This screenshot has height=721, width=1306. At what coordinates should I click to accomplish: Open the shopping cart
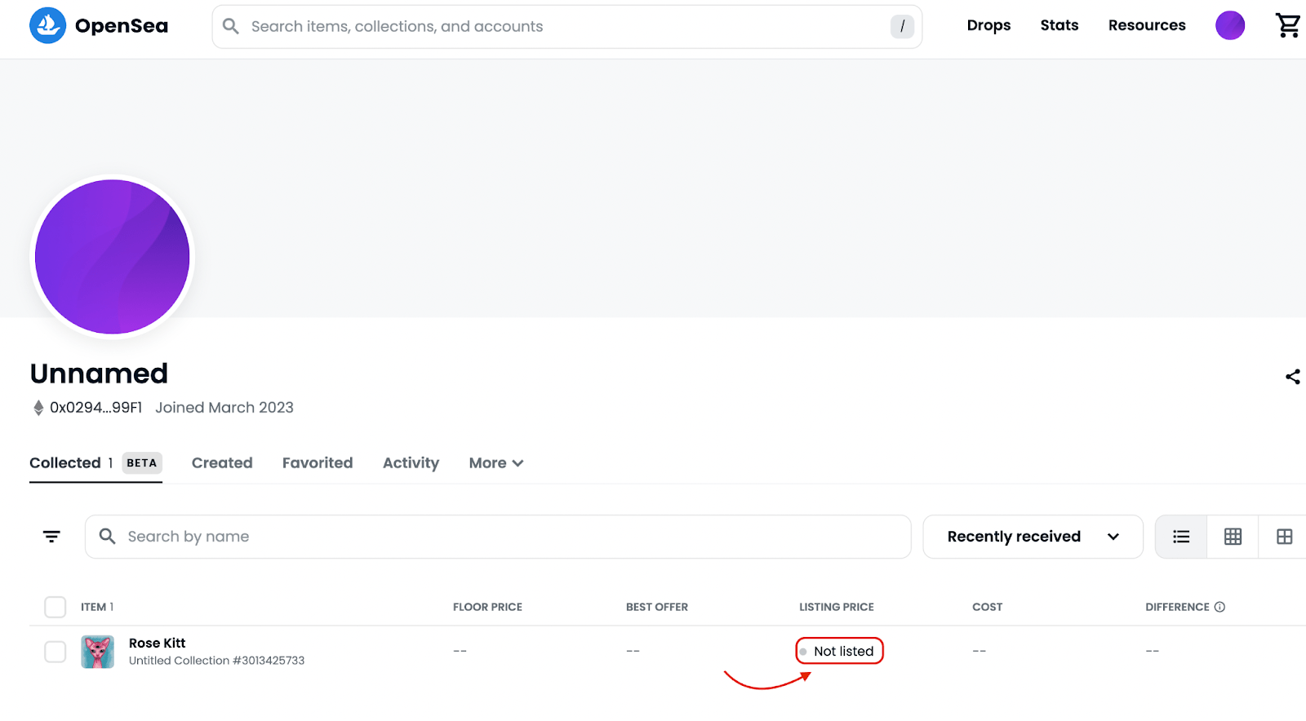(1287, 25)
